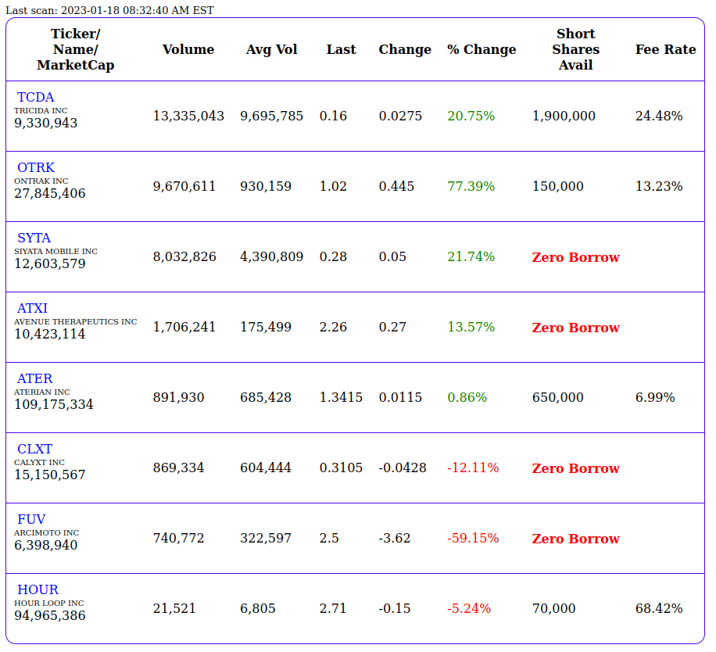
Task: Click the Fee Rate column header
Action: tap(666, 49)
